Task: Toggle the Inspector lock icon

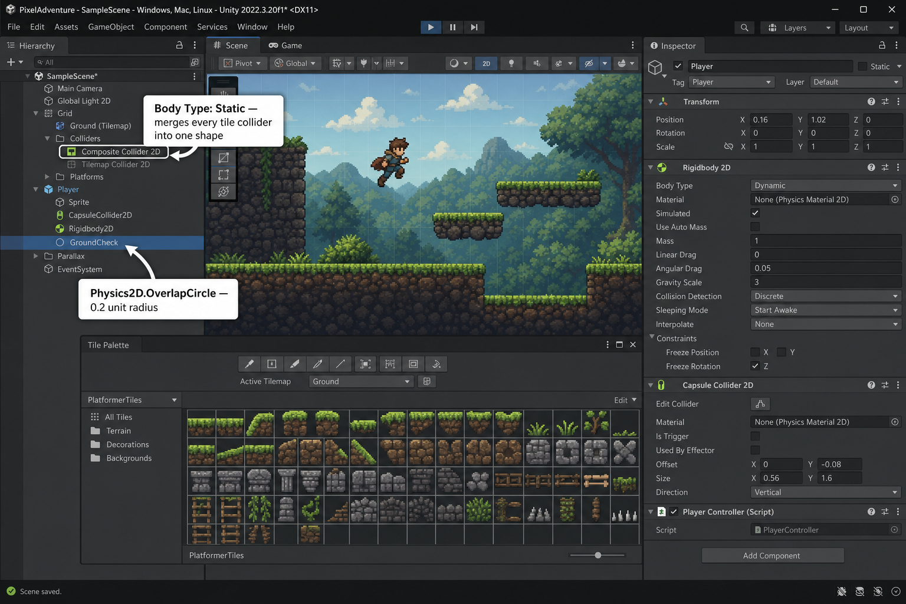Action: pos(882,45)
